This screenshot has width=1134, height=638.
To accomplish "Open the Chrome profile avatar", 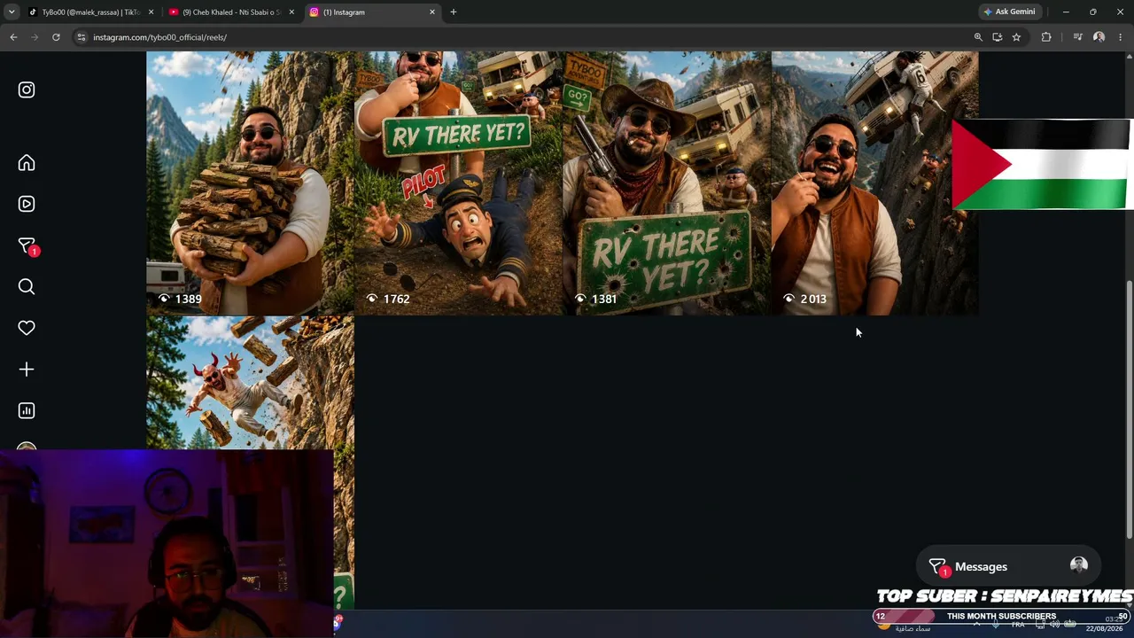I will pyautogui.click(x=1099, y=37).
